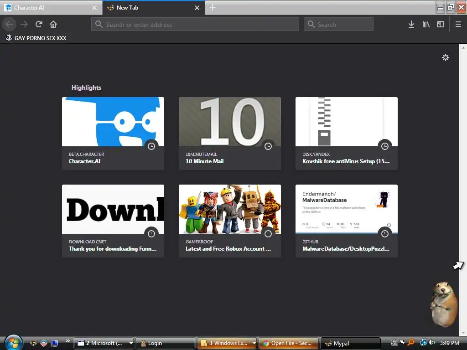The width and height of the screenshot is (467, 350).
Task: Open a new tab with plus button
Action: pos(213,7)
